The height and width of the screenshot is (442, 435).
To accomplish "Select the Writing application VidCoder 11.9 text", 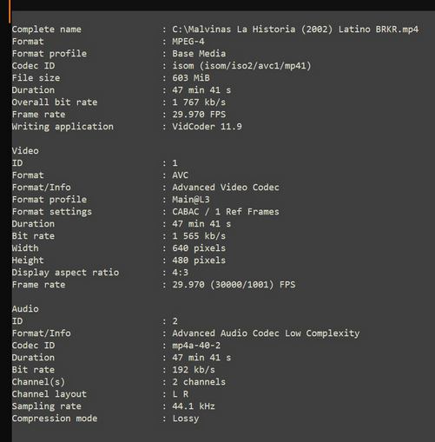I will tap(207, 127).
